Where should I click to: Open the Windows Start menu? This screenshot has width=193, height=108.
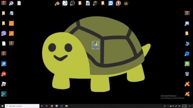click(2, 106)
